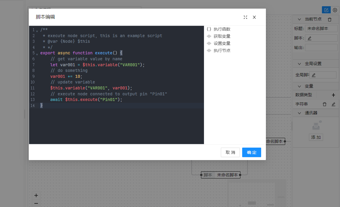Zoom in on canvas with plus button

(x=36, y=195)
